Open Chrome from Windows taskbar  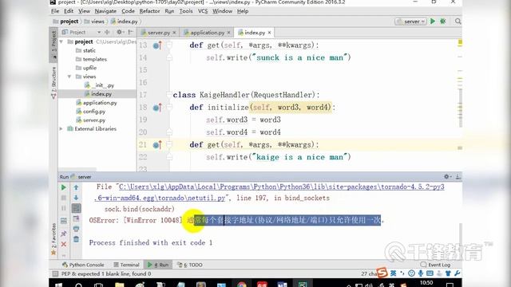click(x=242, y=285)
